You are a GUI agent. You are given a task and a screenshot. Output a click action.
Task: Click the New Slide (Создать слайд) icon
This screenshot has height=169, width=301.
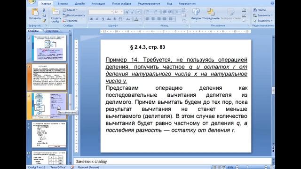(x=55, y=12)
